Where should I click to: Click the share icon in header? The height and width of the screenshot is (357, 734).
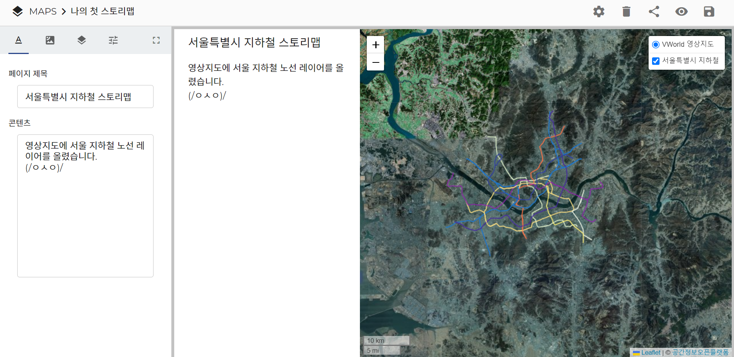(x=654, y=11)
